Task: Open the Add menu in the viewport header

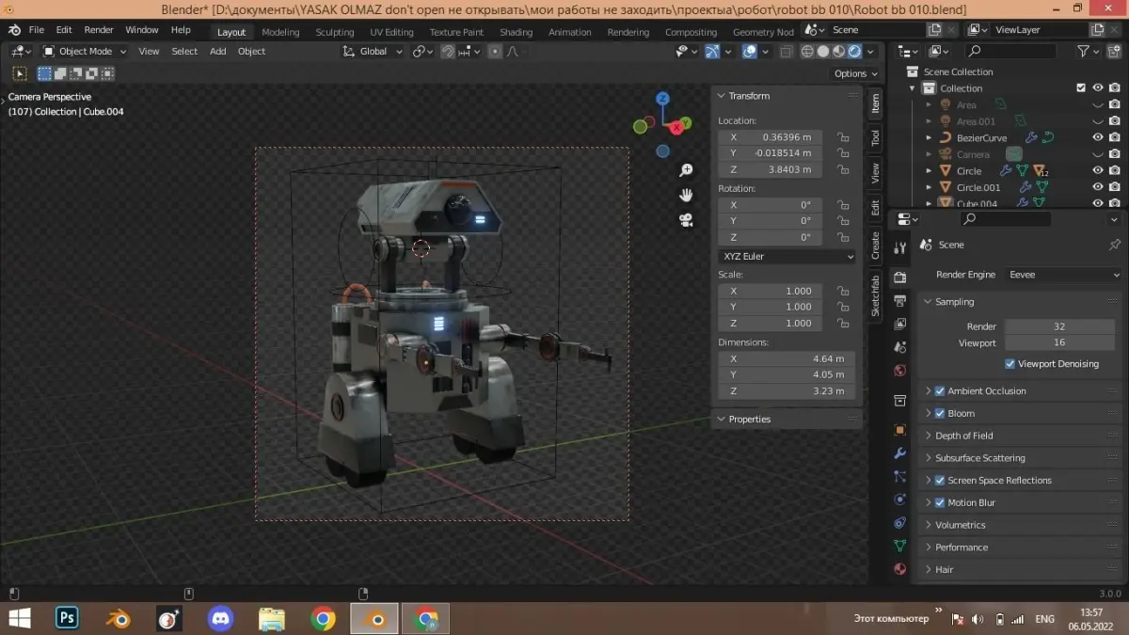Action: [217, 51]
